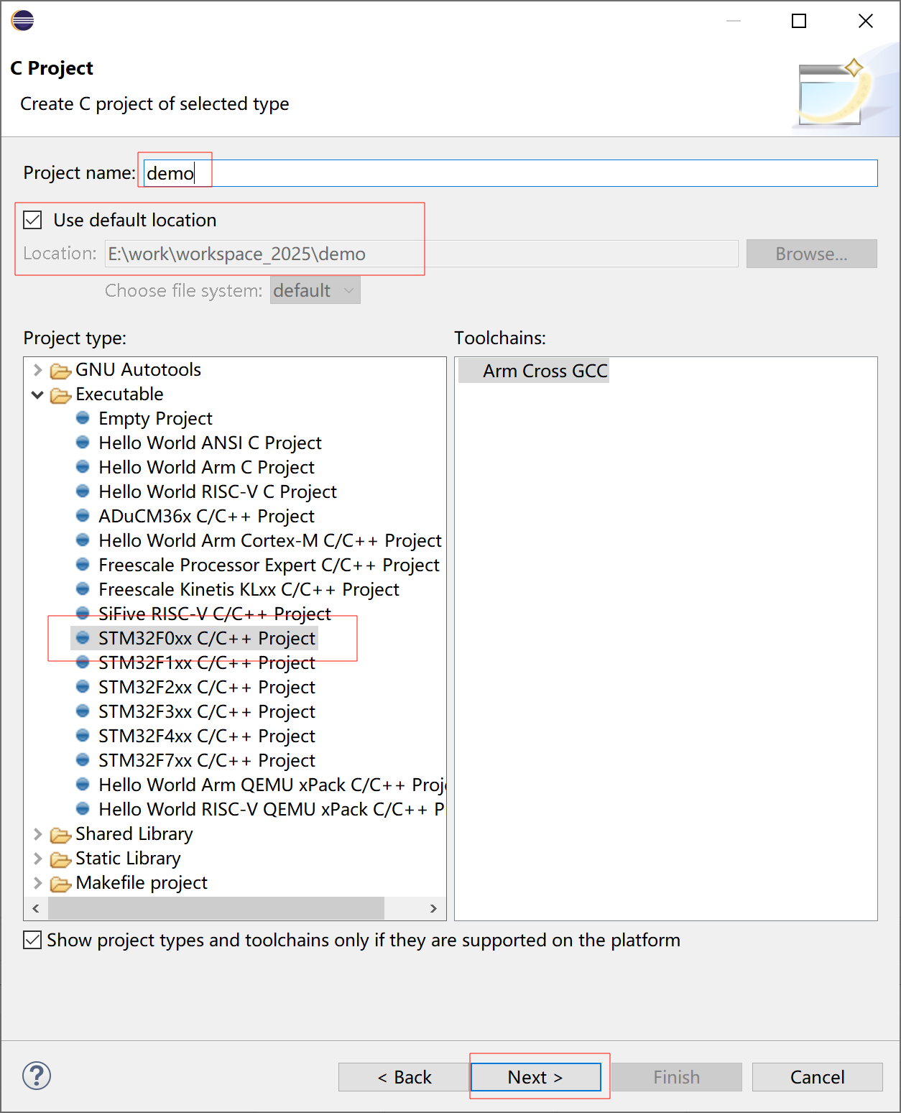
Task: Go Back to previous wizard page
Action: coord(405,1077)
